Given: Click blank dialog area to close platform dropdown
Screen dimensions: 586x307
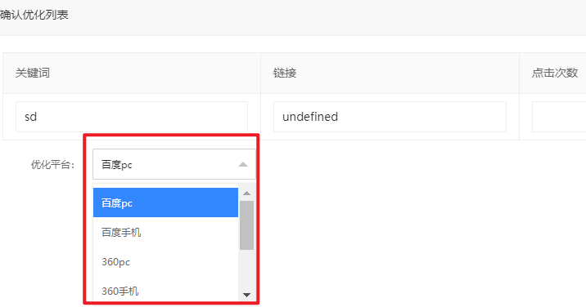Looking at the screenshot, I should coord(411,224).
